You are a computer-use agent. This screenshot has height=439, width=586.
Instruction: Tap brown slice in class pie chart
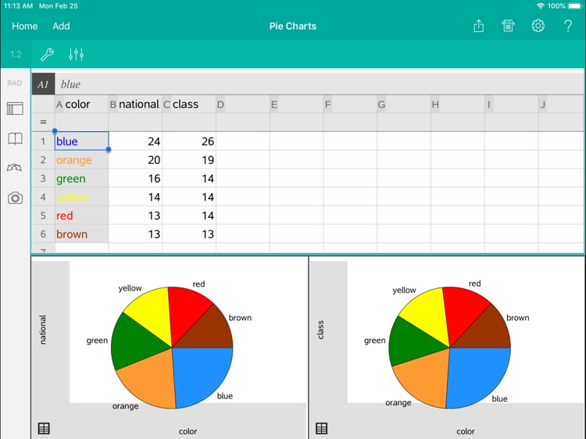(488, 333)
